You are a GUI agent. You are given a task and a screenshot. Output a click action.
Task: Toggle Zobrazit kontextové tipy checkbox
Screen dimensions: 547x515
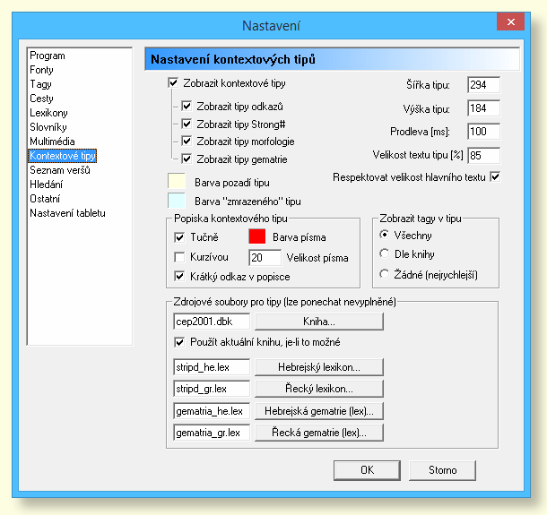coord(173,83)
